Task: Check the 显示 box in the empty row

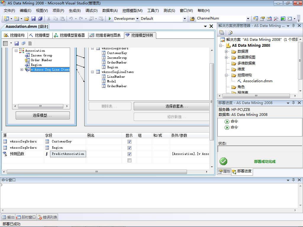Action: pyautogui.click(x=130, y=160)
